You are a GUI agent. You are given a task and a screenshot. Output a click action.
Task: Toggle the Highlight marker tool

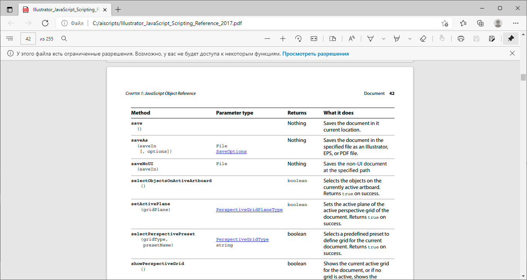[396, 39]
